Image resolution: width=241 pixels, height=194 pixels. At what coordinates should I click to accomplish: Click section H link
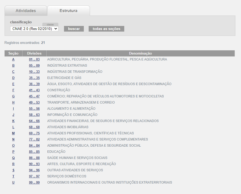coord(13,102)
